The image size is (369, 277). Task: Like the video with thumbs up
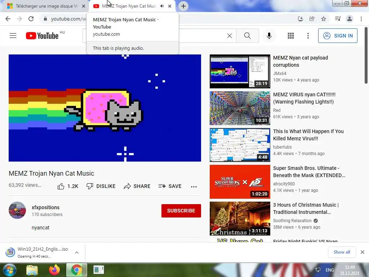click(68, 186)
